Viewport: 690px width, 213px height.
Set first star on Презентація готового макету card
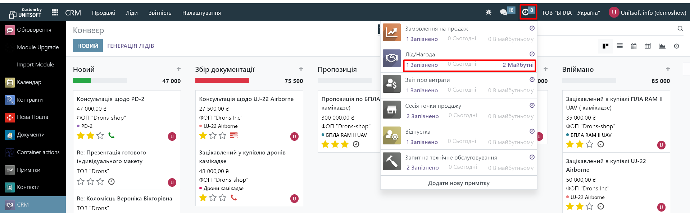(x=81, y=182)
